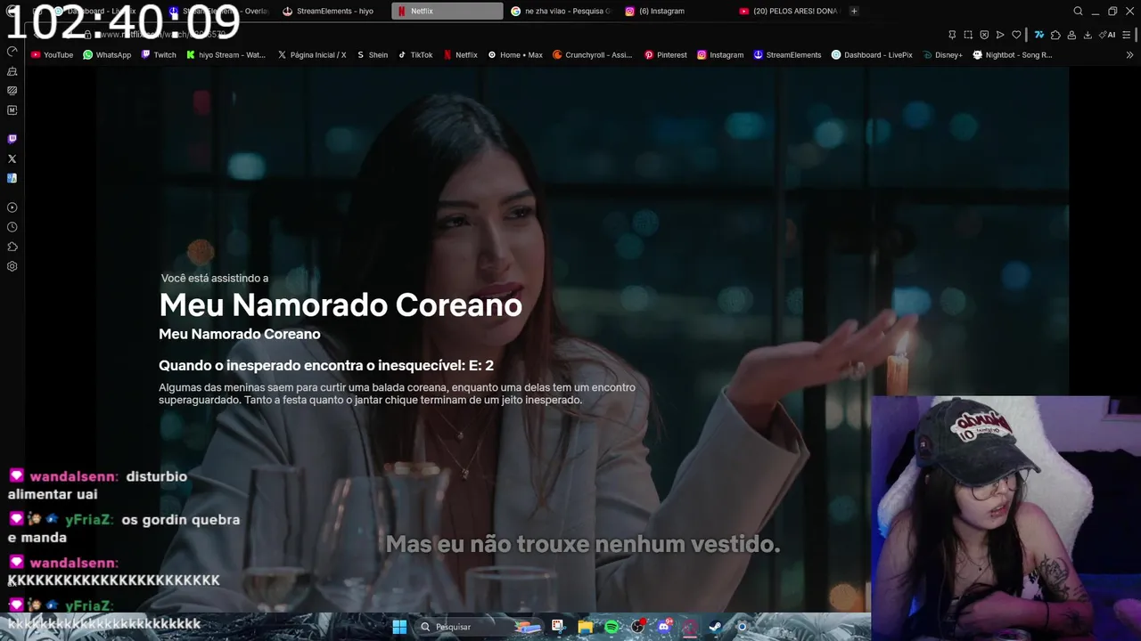Open Steam from the taskbar

[715, 627]
